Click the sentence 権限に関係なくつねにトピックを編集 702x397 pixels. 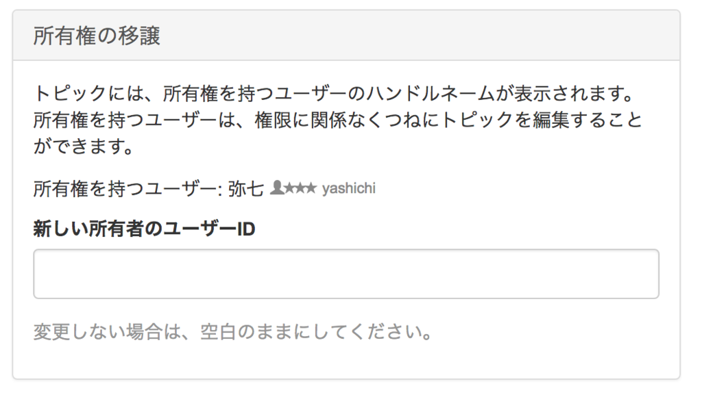pyautogui.click(x=411, y=120)
